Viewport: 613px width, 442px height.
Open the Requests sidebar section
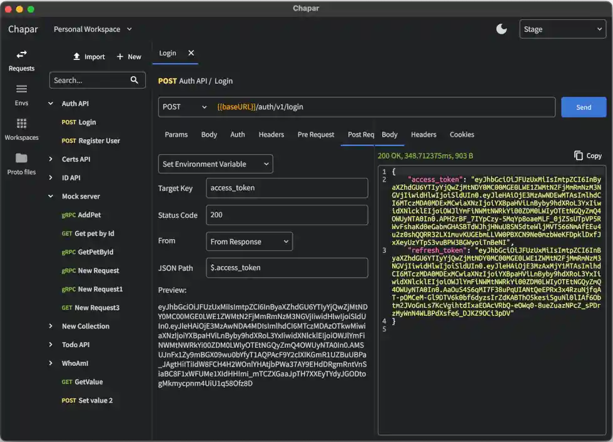[x=21, y=60]
